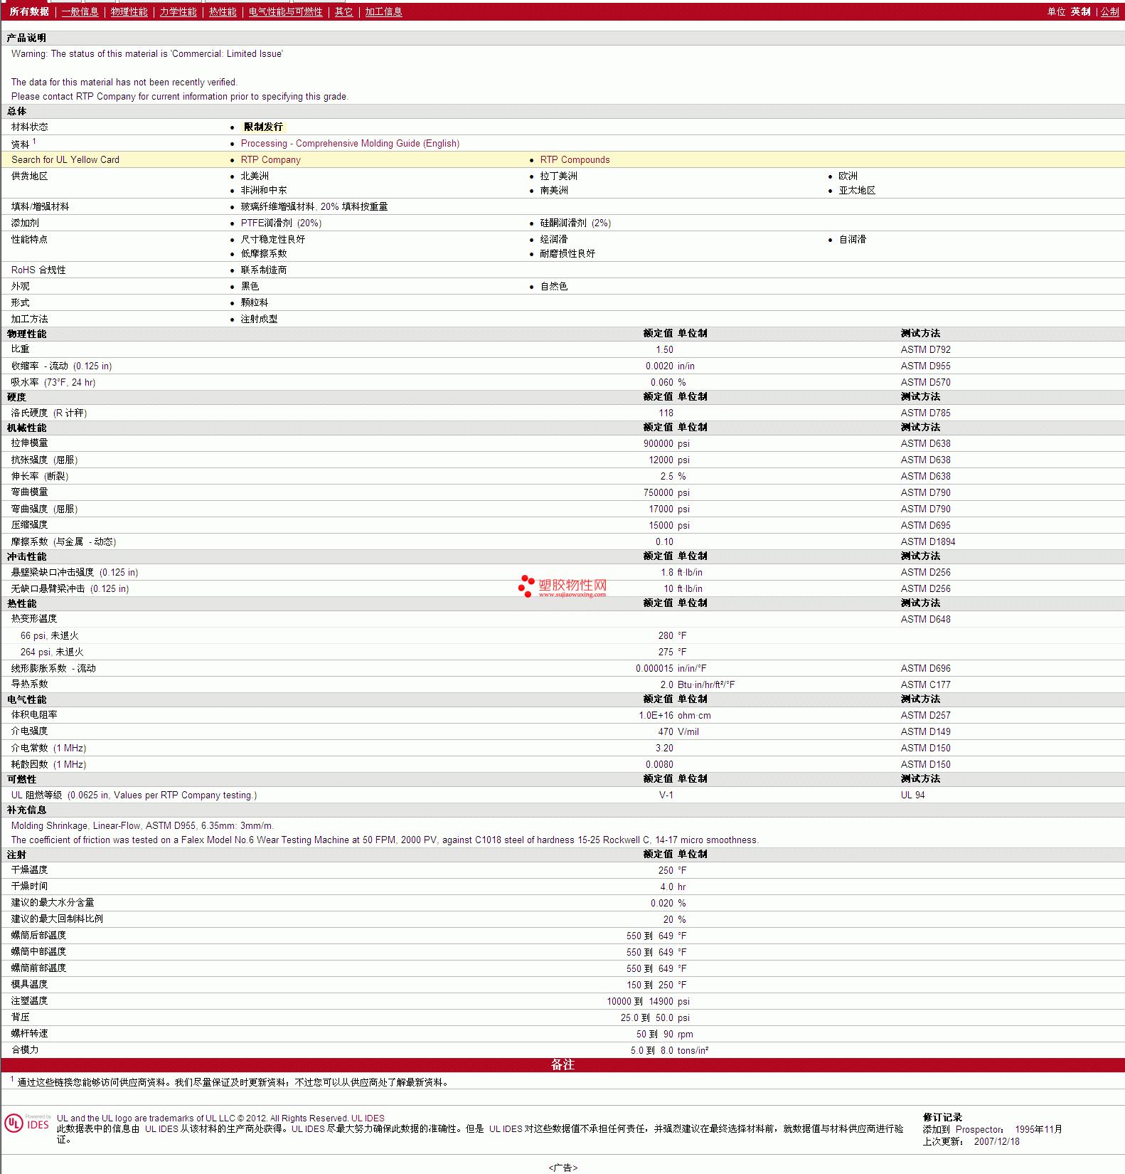Select 英制 unit system
This screenshot has width=1125, height=1174.
[x=1080, y=11]
